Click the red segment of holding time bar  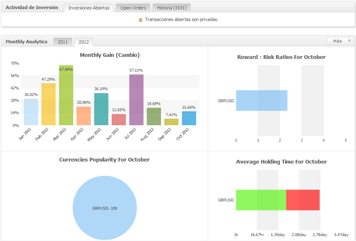tap(303, 200)
